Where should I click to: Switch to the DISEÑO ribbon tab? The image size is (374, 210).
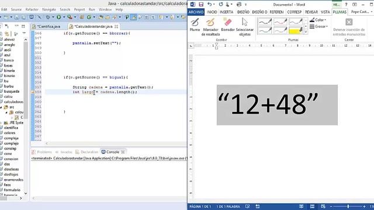[x=243, y=12]
